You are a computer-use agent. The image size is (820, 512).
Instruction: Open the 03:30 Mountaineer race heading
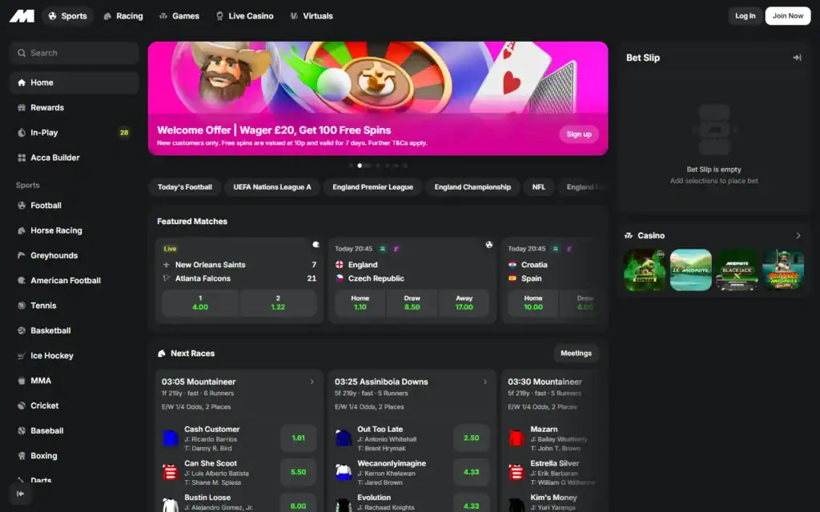tap(545, 382)
